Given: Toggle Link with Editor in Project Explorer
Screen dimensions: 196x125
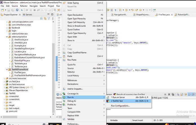Looking at the screenshot, I should [45, 19].
